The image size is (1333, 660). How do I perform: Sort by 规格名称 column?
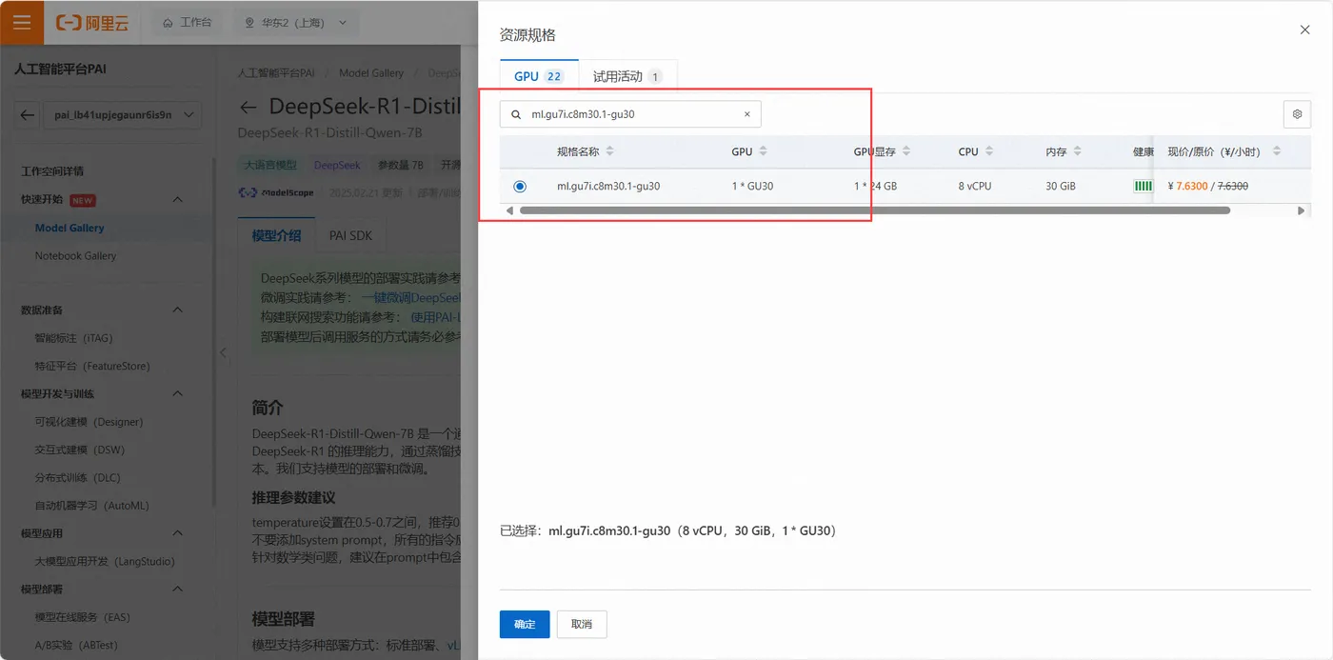[x=609, y=151]
